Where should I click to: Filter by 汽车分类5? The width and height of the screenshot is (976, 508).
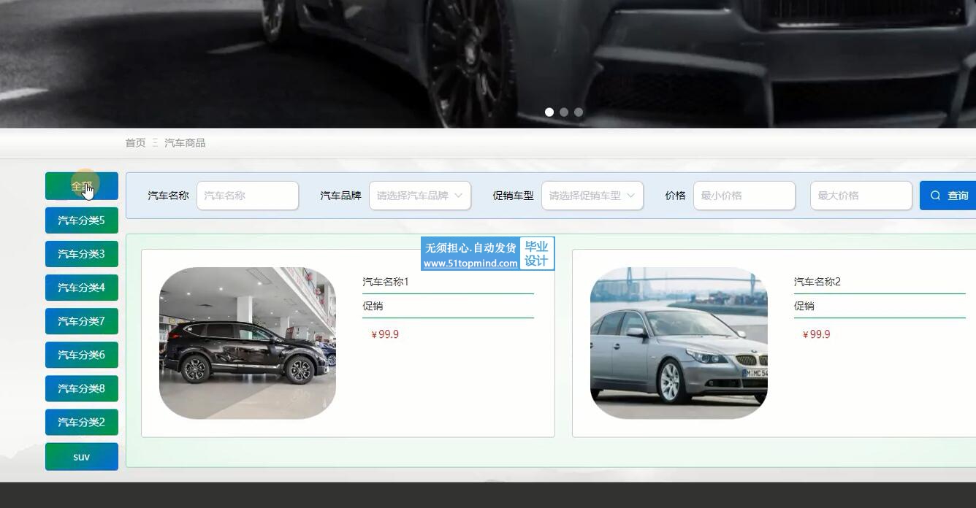tap(82, 220)
